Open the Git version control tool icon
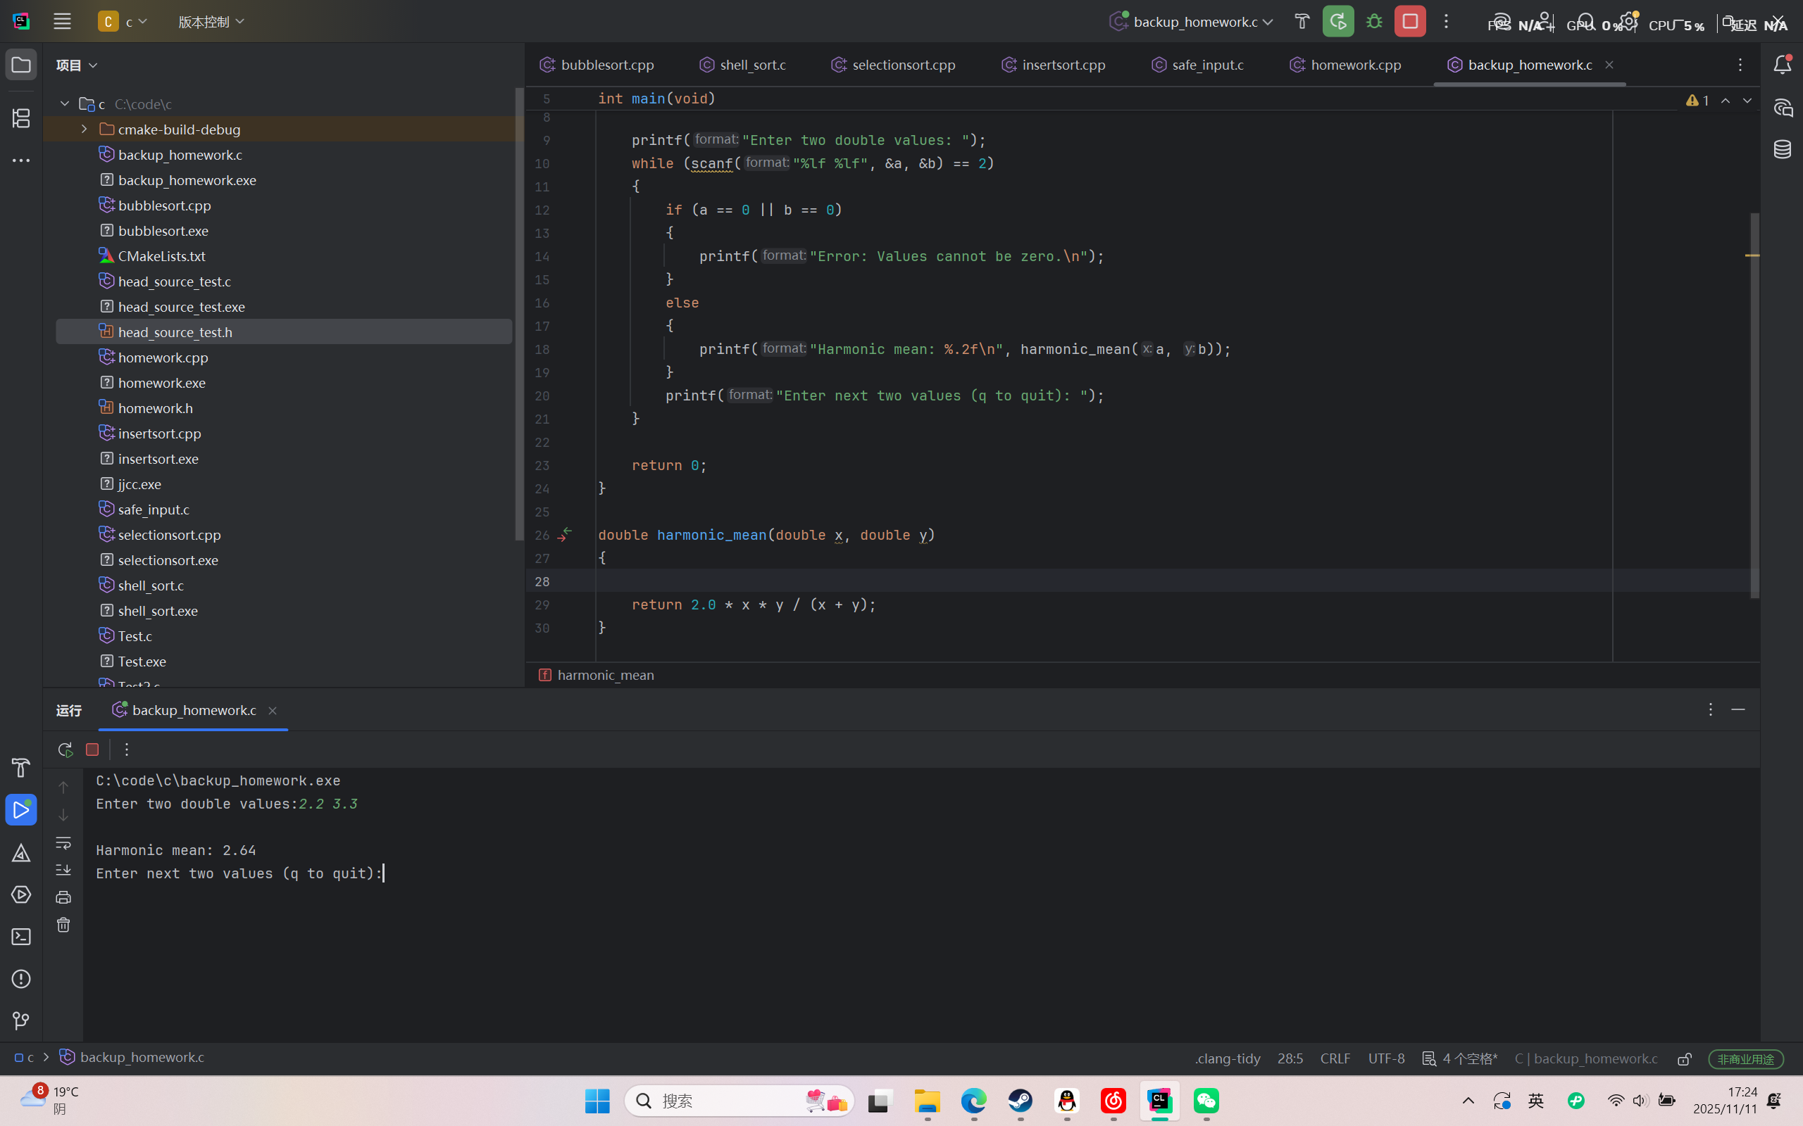Image resolution: width=1803 pixels, height=1126 pixels. pyautogui.click(x=21, y=1020)
